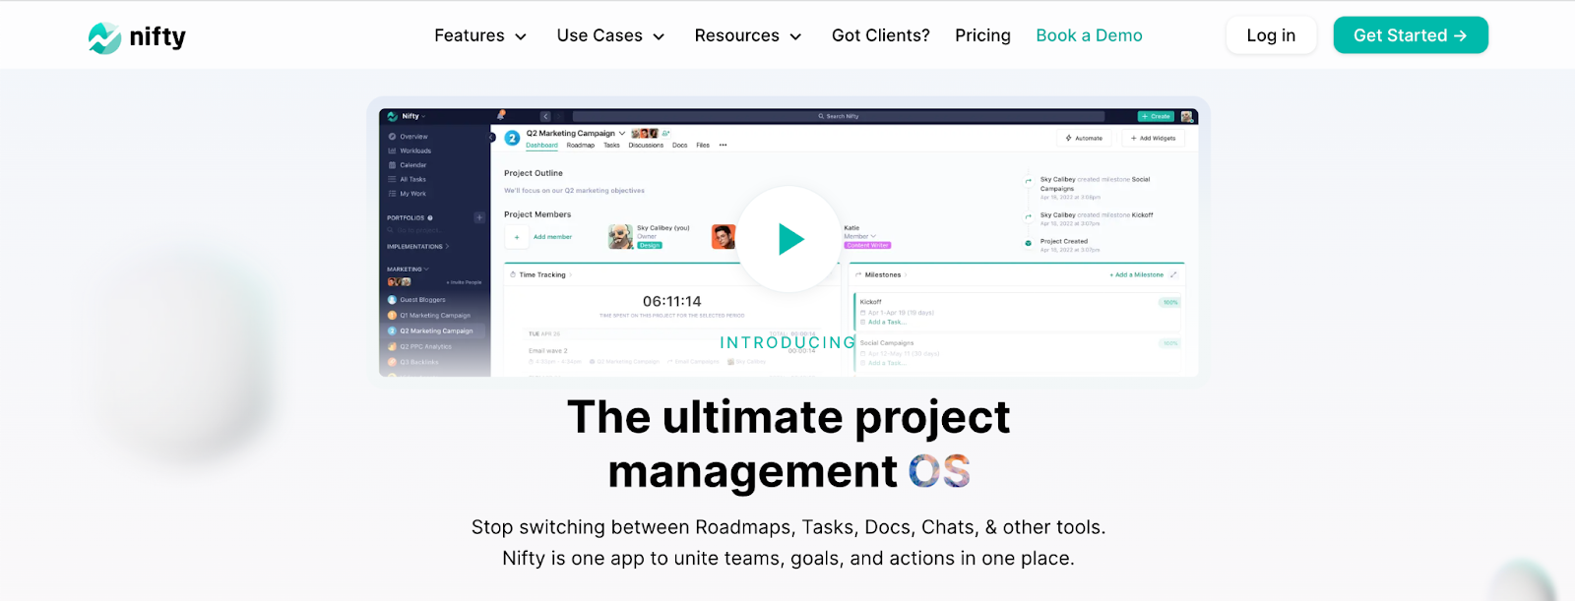Click the Add Widgets button
1575x601 pixels.
tap(1153, 139)
